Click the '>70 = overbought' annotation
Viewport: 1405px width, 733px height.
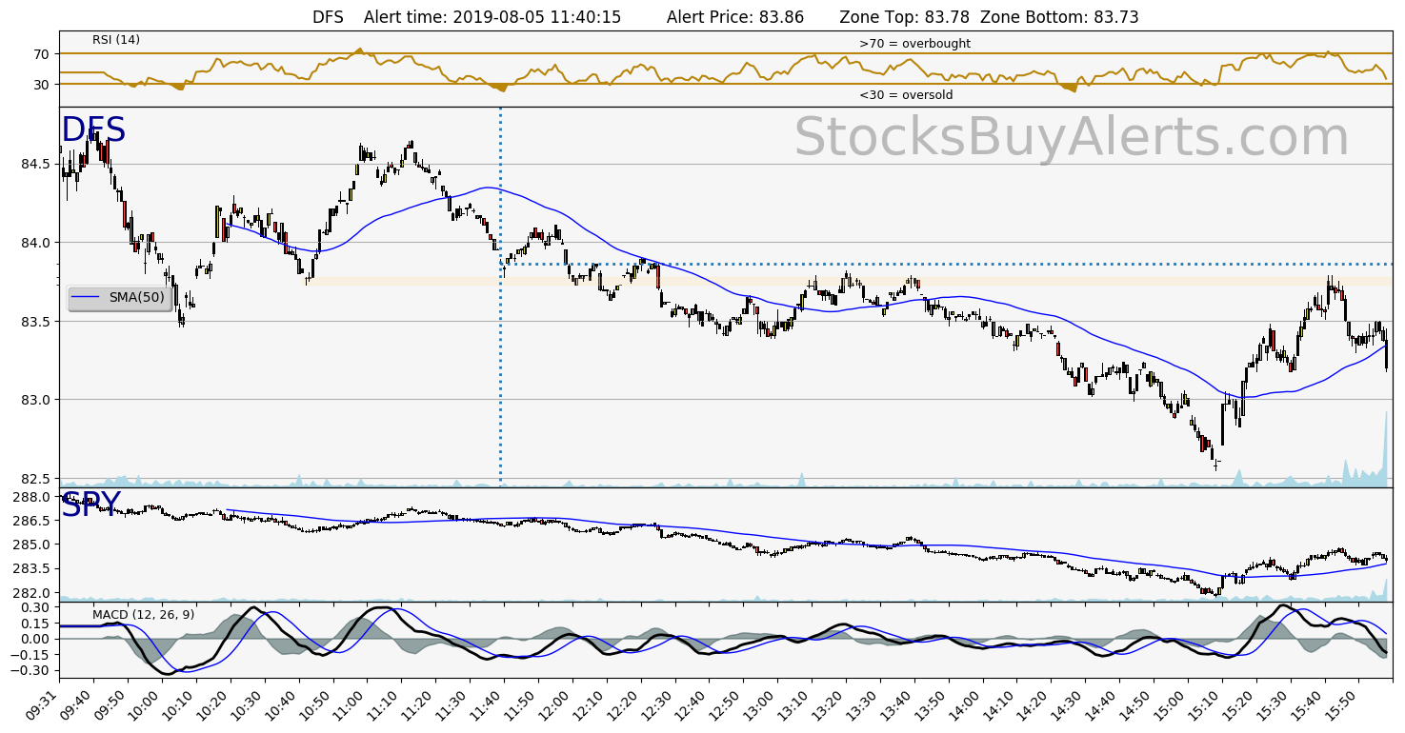[914, 44]
